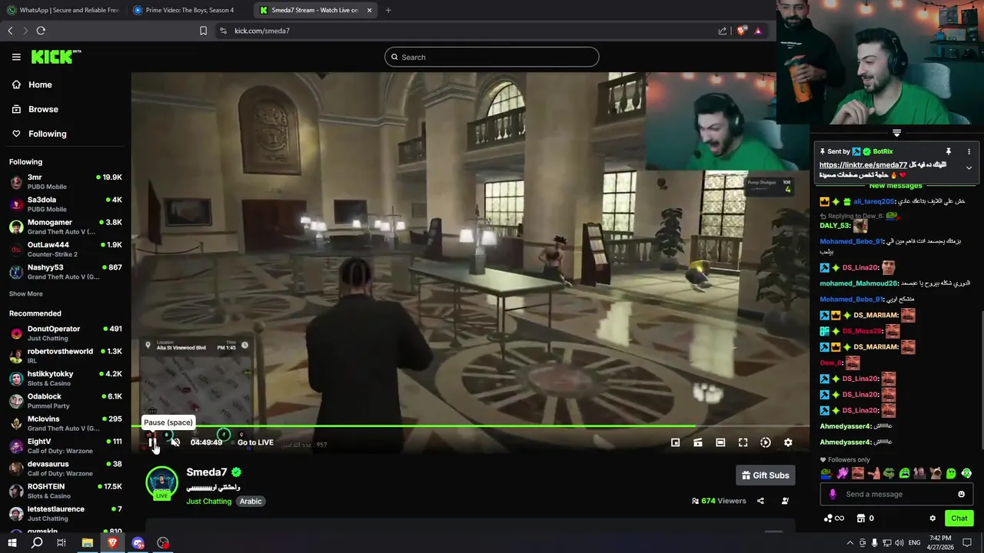
Task: Open hstikkytokky Slots & Casino channel
Action: coord(65,378)
